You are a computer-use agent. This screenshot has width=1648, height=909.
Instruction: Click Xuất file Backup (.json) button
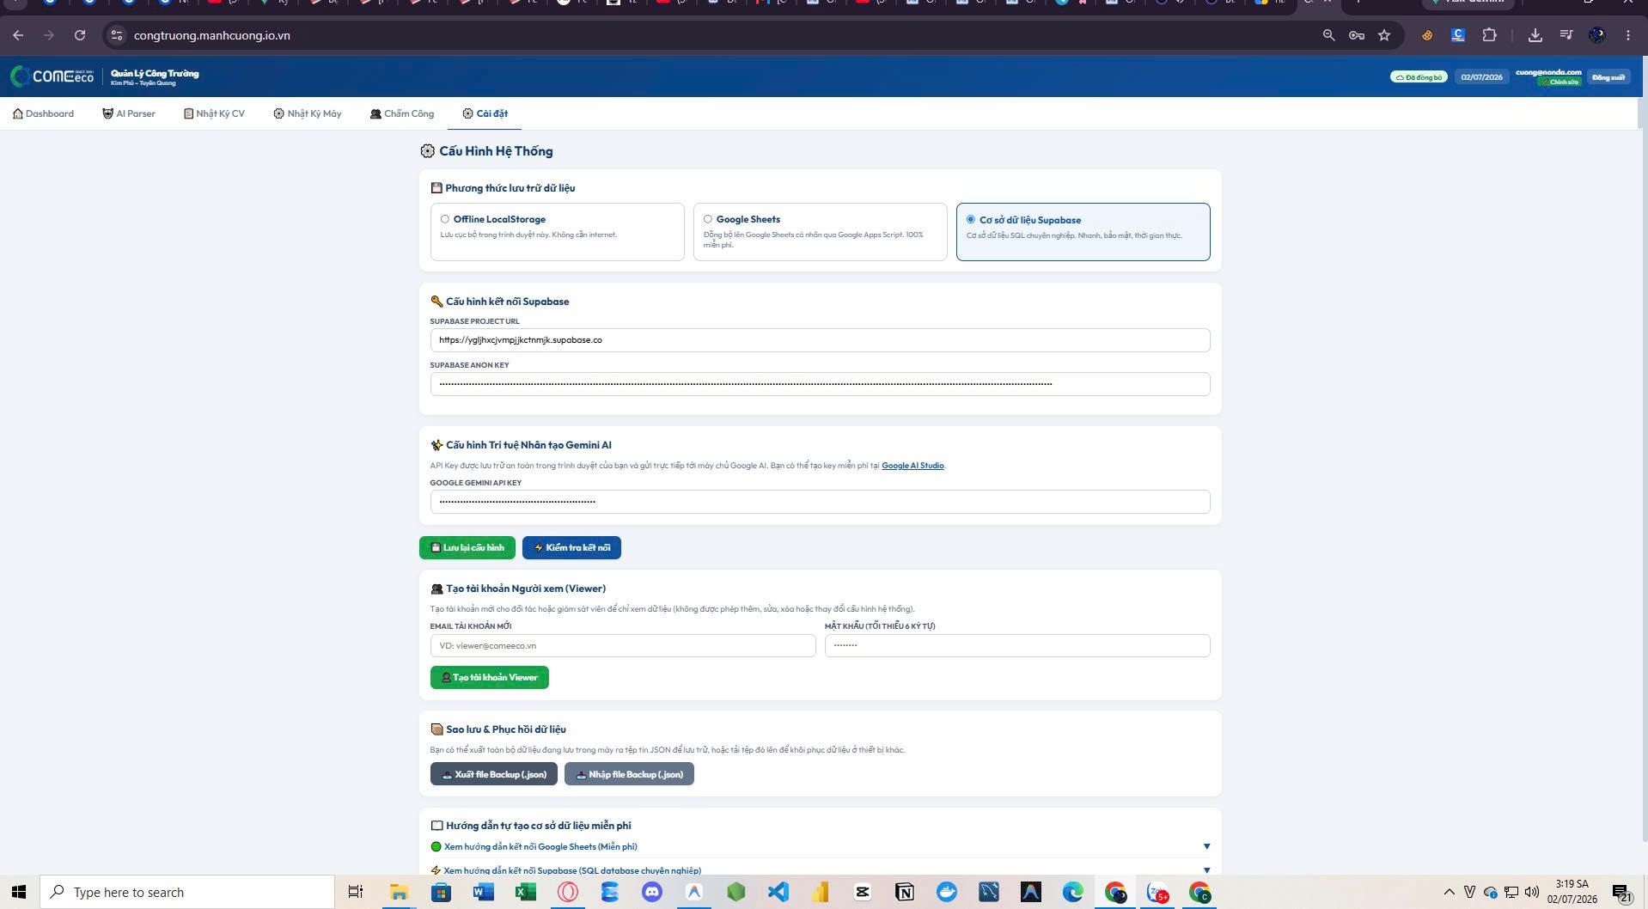tap(494, 774)
